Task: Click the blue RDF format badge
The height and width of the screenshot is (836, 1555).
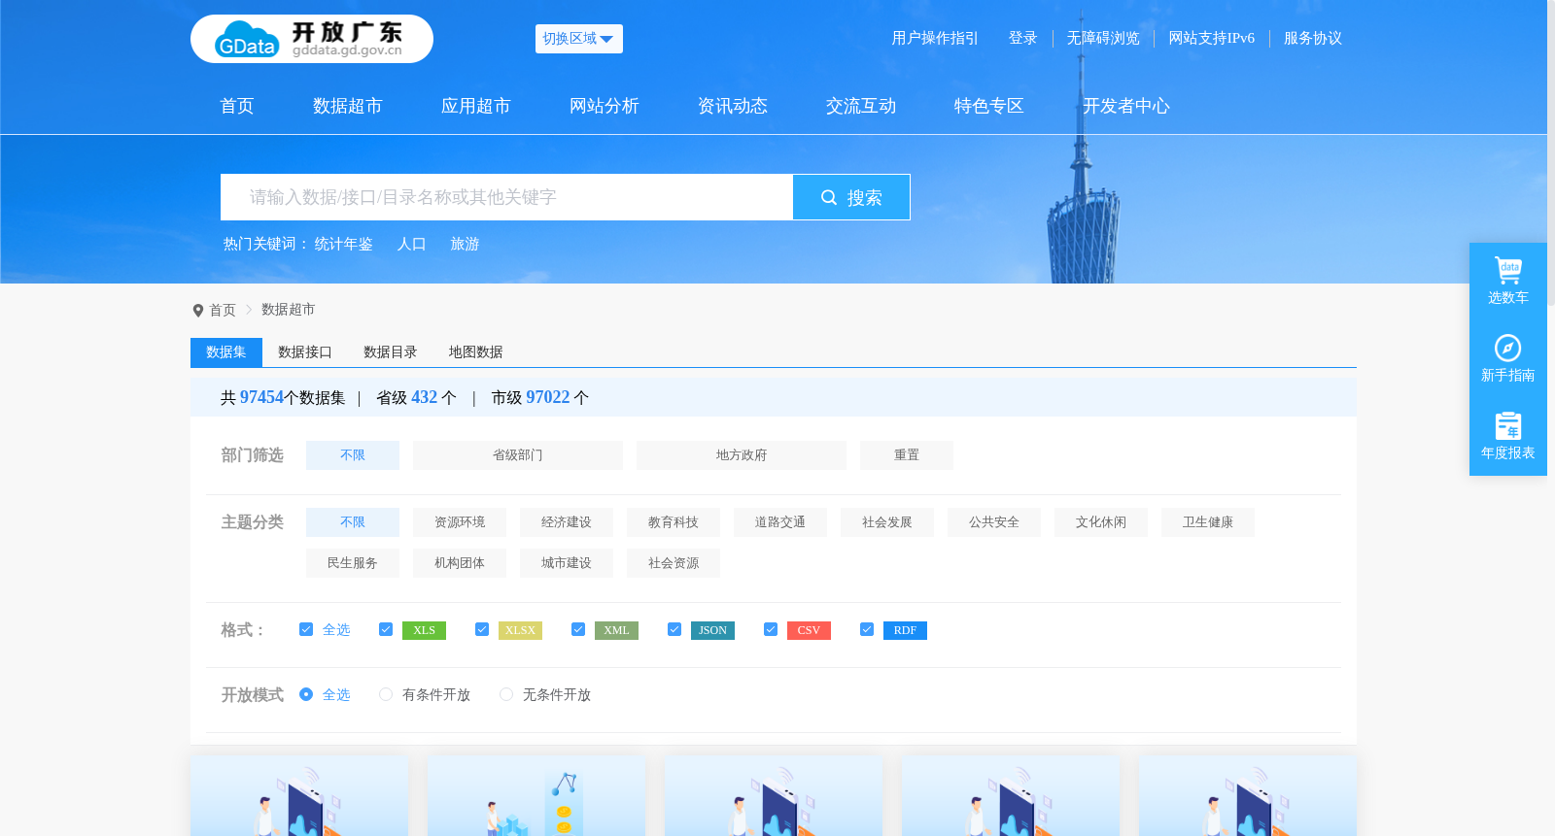Action: pos(905,630)
